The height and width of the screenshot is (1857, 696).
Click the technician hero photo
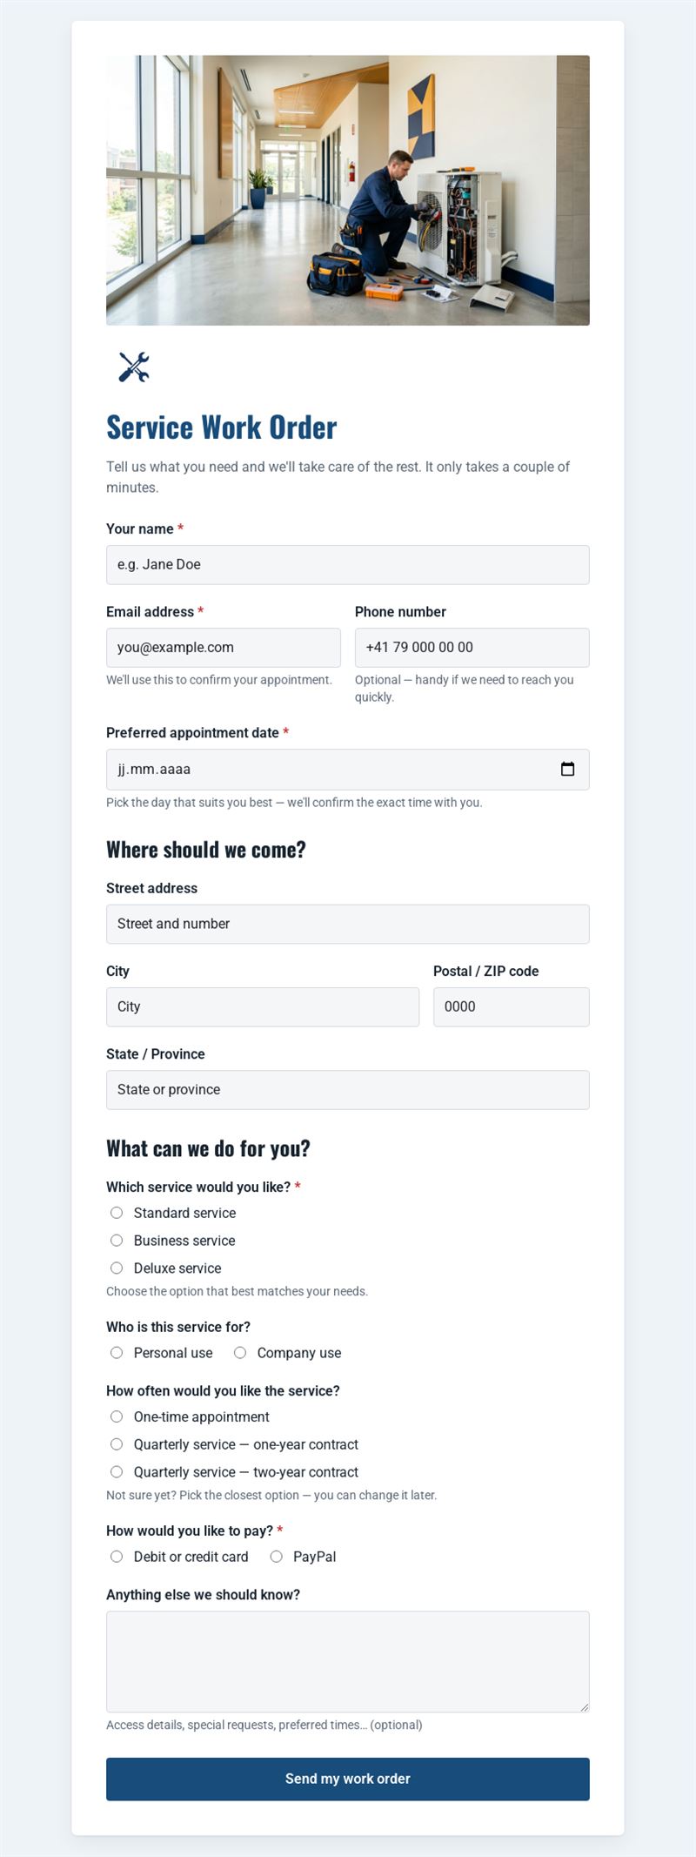[348, 191]
